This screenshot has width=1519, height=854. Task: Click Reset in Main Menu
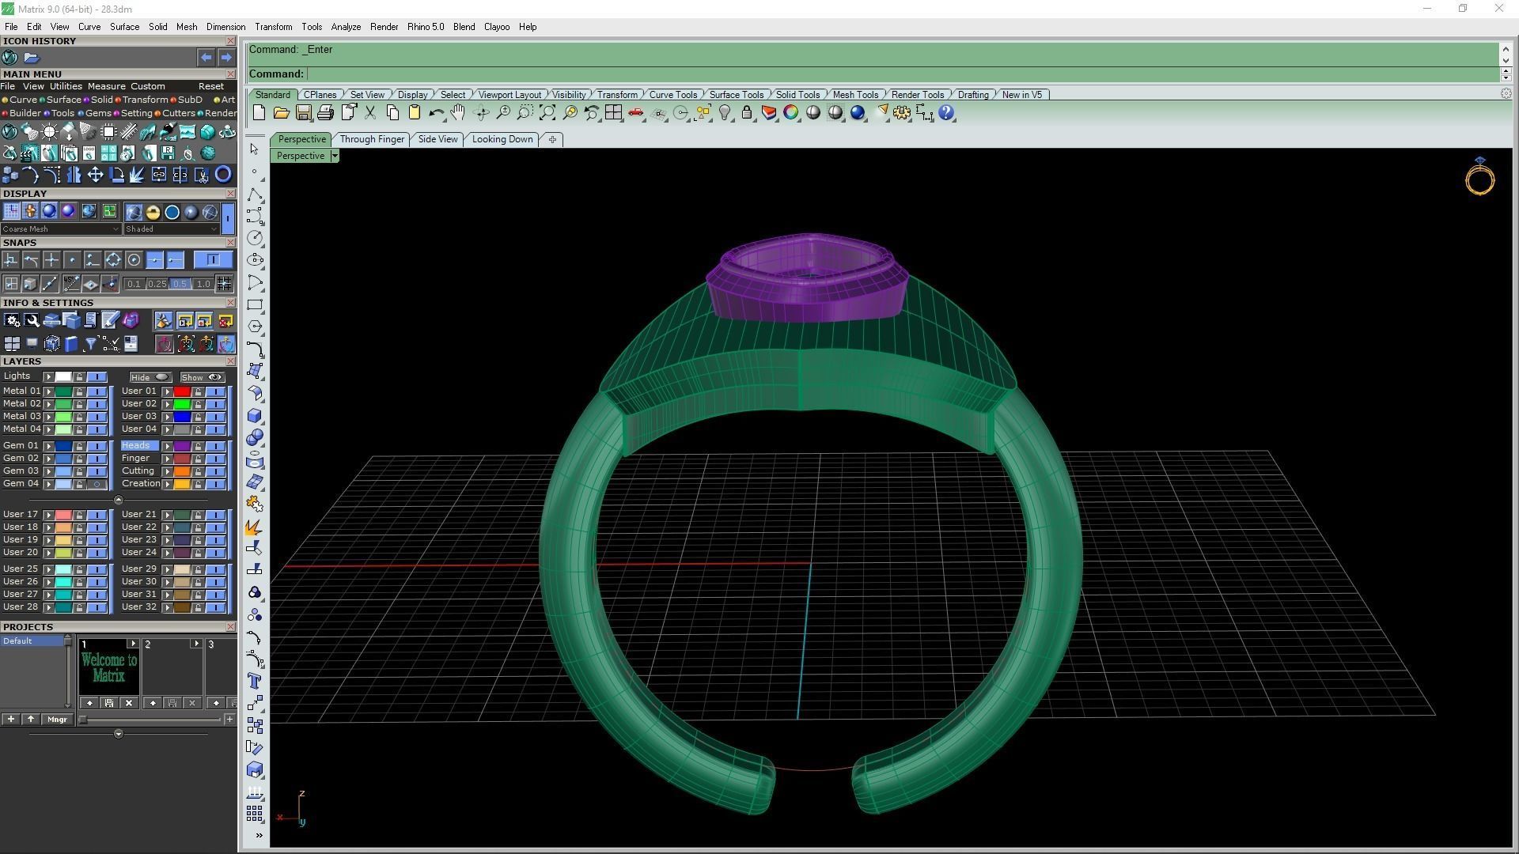[x=211, y=86]
